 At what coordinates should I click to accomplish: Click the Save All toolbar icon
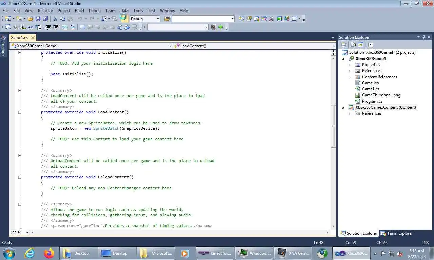coord(45,19)
